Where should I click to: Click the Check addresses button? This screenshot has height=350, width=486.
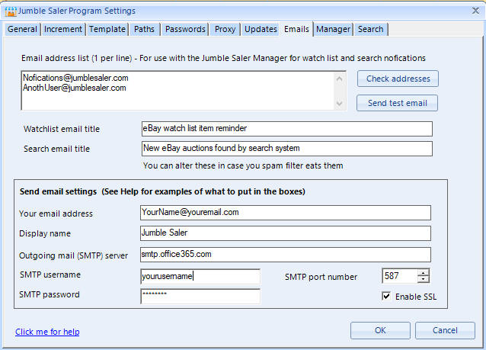398,79
